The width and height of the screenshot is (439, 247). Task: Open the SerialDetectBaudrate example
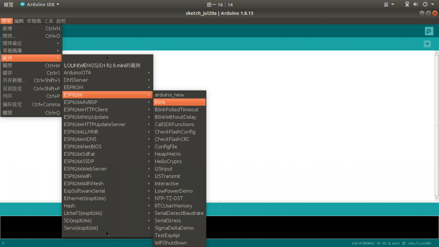point(180,213)
